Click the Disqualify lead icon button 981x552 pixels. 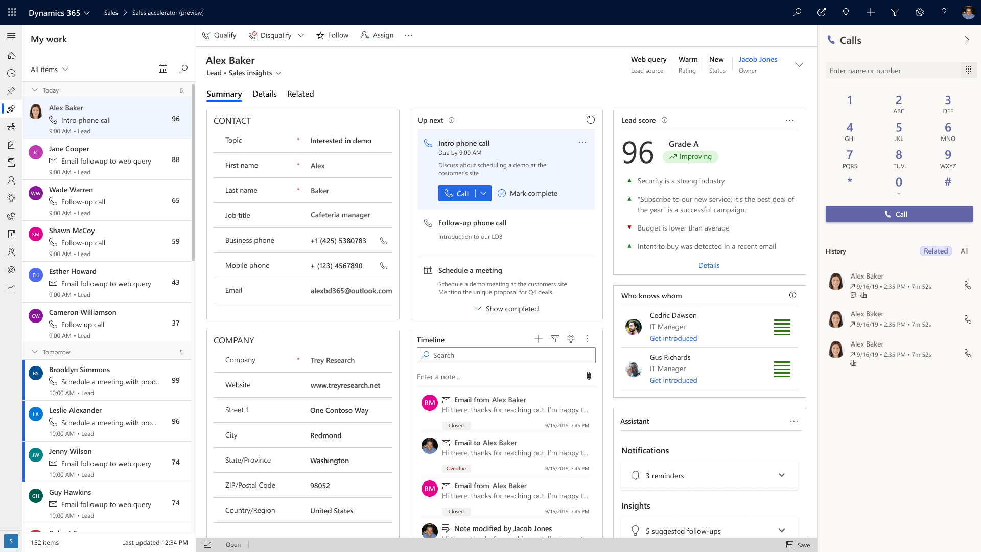pyautogui.click(x=253, y=35)
